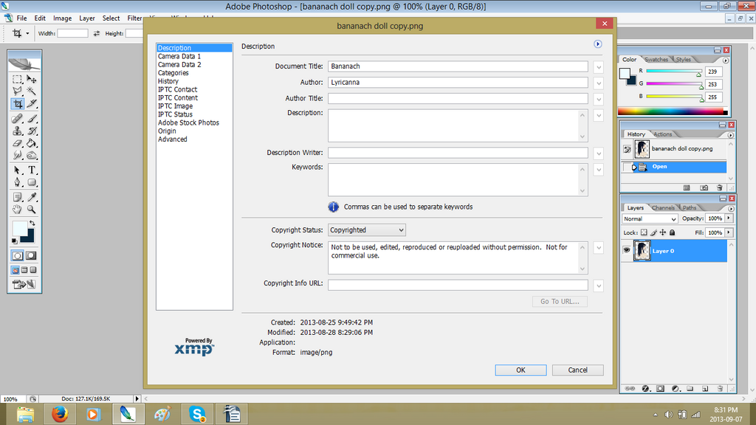Toggle lock all for layer
The image size is (756, 425).
tap(672, 232)
